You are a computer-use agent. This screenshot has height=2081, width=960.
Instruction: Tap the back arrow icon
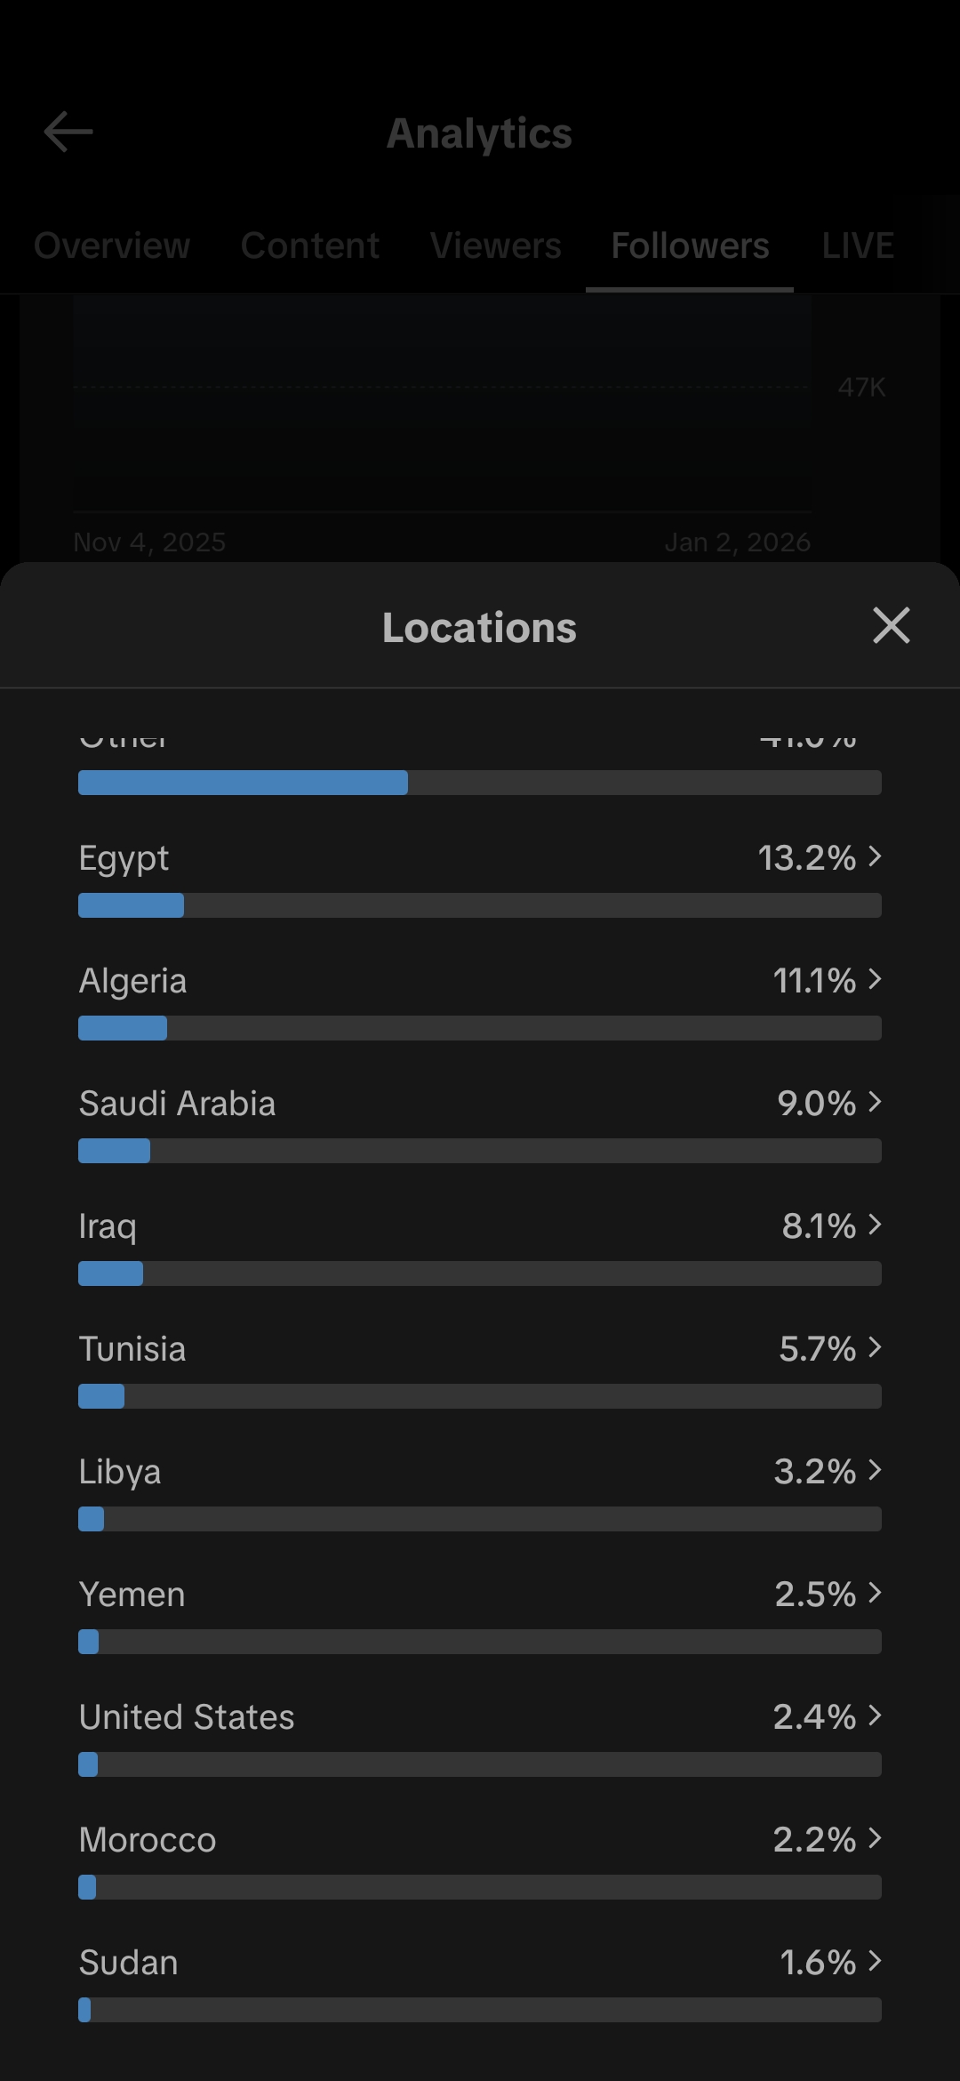68,133
